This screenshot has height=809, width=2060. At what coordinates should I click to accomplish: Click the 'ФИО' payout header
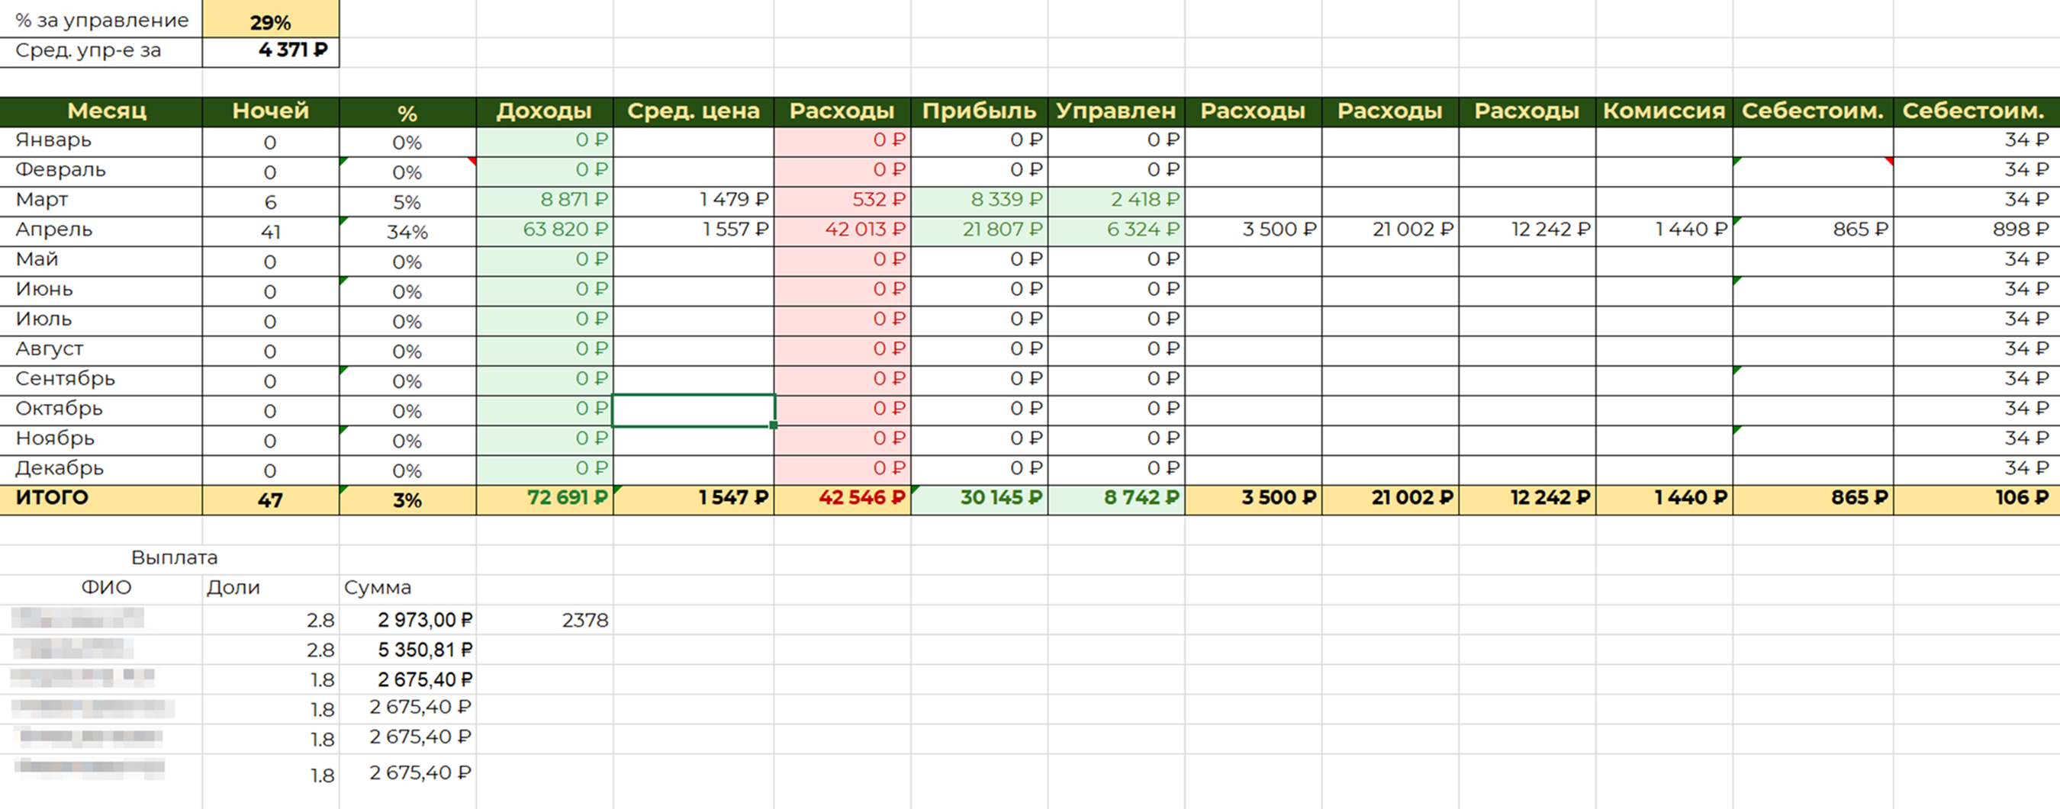click(105, 588)
